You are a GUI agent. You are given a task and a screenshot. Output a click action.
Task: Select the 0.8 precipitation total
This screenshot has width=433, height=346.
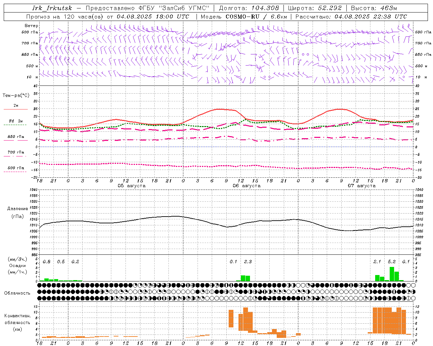coord(47,262)
